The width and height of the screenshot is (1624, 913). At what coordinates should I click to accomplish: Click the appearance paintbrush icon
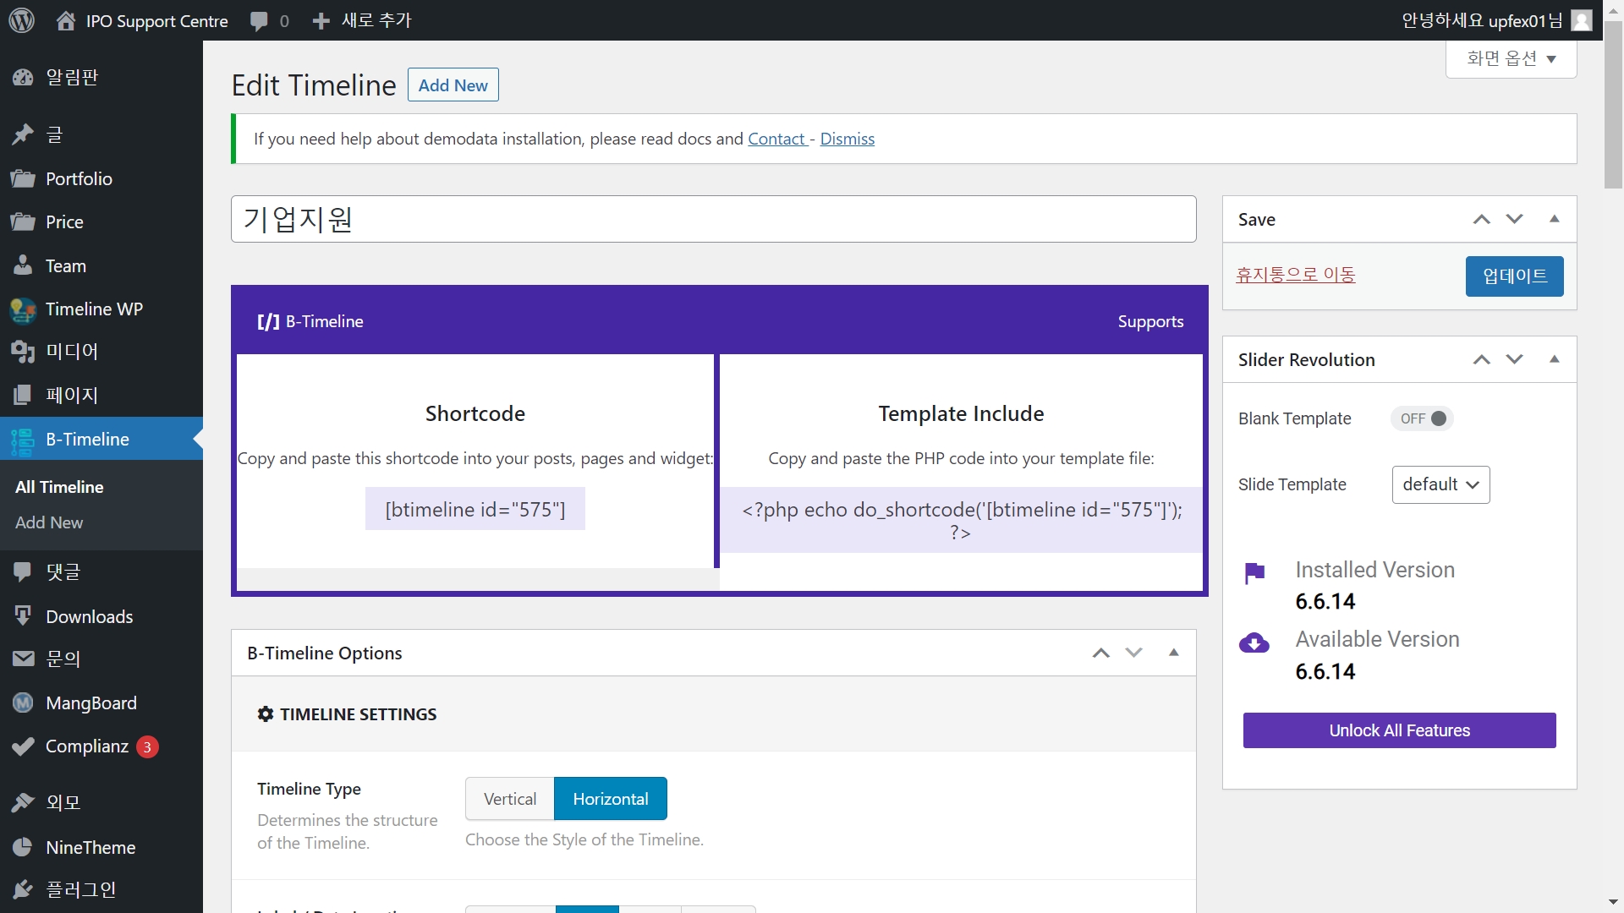pos(23,802)
